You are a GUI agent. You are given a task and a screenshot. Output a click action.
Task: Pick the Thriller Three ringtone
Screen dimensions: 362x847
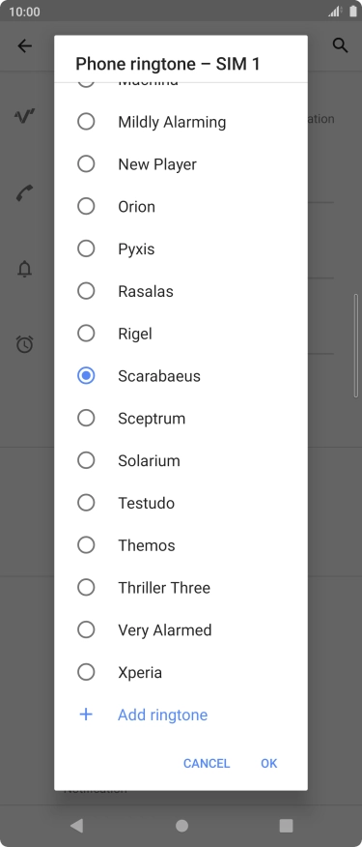[x=181, y=588]
